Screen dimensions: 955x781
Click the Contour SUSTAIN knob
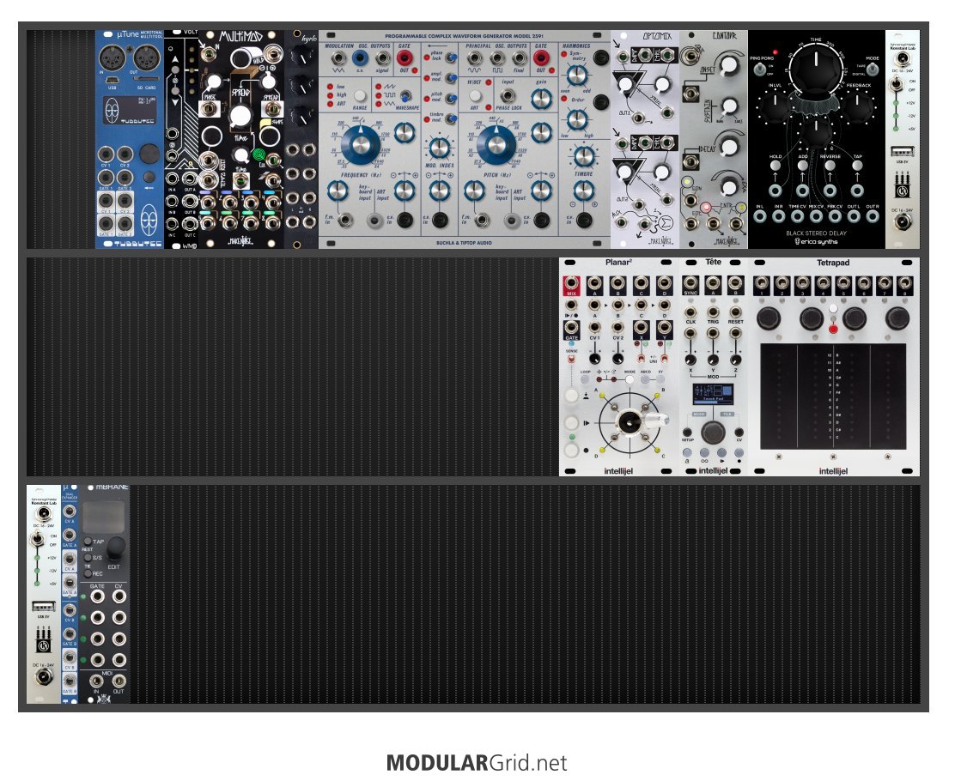pos(728,106)
